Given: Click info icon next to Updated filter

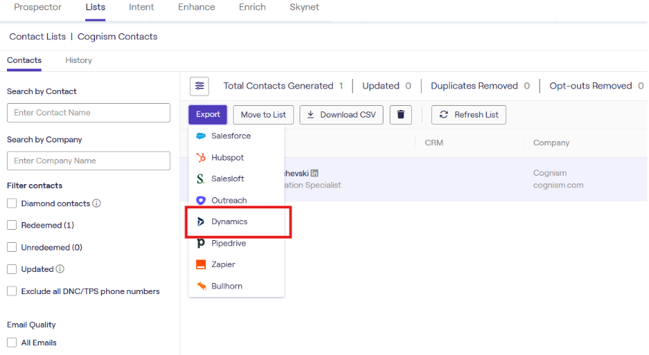Looking at the screenshot, I should (60, 269).
